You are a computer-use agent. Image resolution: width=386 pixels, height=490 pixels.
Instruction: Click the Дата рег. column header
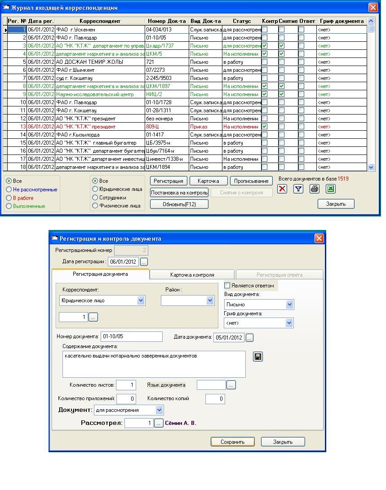point(41,21)
